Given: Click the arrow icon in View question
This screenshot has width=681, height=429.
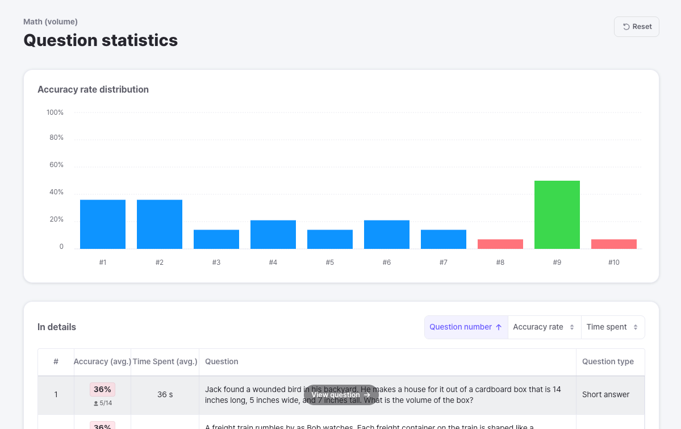Looking at the screenshot, I should [x=367, y=395].
